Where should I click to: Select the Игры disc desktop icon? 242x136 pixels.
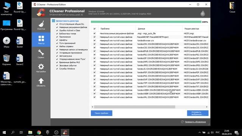[x=6, y=42]
